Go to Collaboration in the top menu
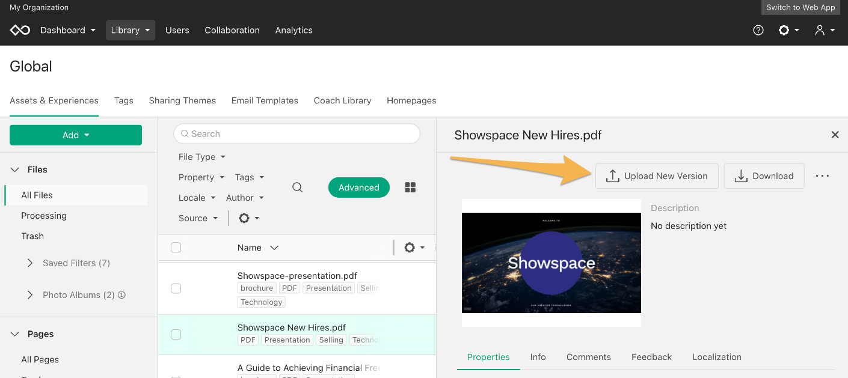The width and height of the screenshot is (848, 378). tap(232, 30)
